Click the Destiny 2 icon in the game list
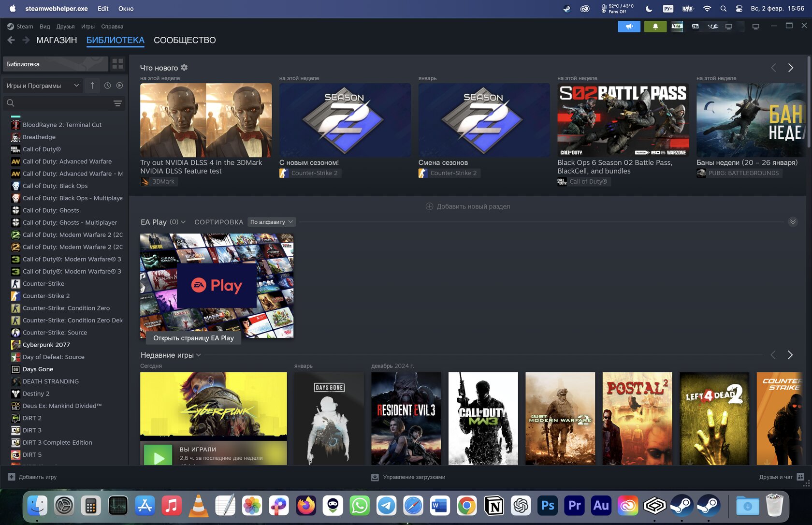The width and height of the screenshot is (812, 525). (15, 394)
